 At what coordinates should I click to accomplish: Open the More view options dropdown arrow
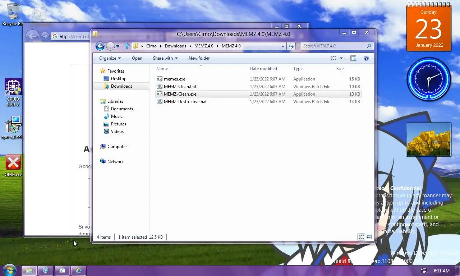click(341, 58)
